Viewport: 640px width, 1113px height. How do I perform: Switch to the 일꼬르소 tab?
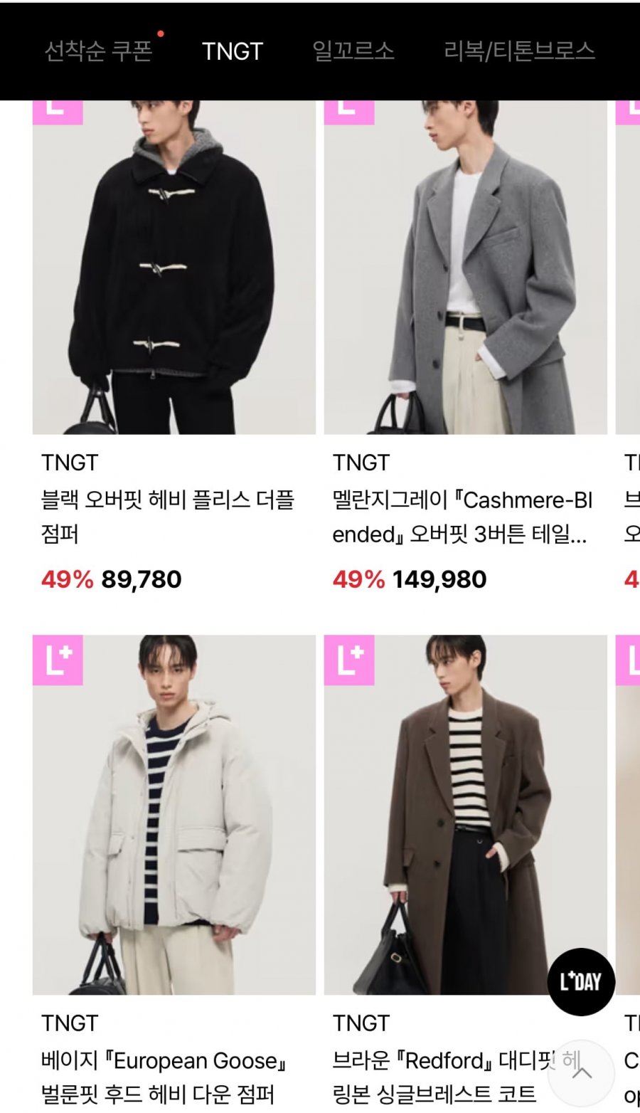pyautogui.click(x=353, y=51)
